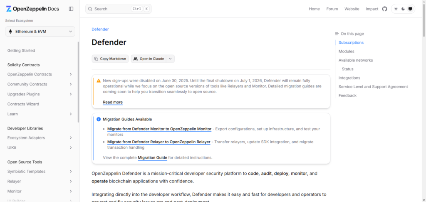
Task: Expand Community Contracts chevron
Action: pyautogui.click(x=71, y=84)
